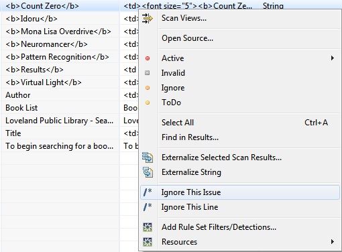Expand the Active submenu arrow
This screenshot has width=342, height=252.
click(x=333, y=58)
